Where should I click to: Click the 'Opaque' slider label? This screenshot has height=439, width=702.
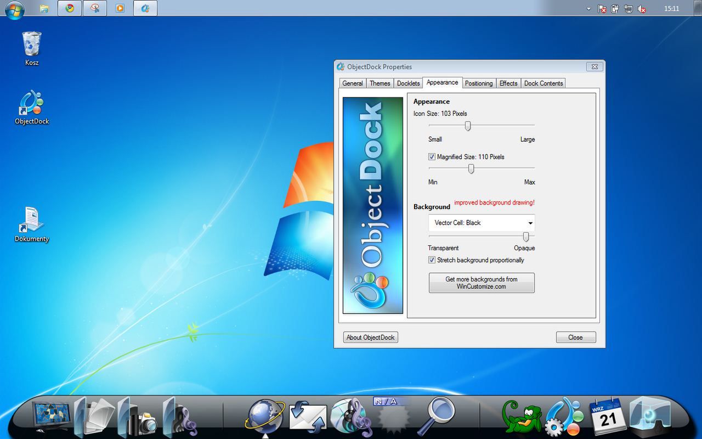(524, 248)
